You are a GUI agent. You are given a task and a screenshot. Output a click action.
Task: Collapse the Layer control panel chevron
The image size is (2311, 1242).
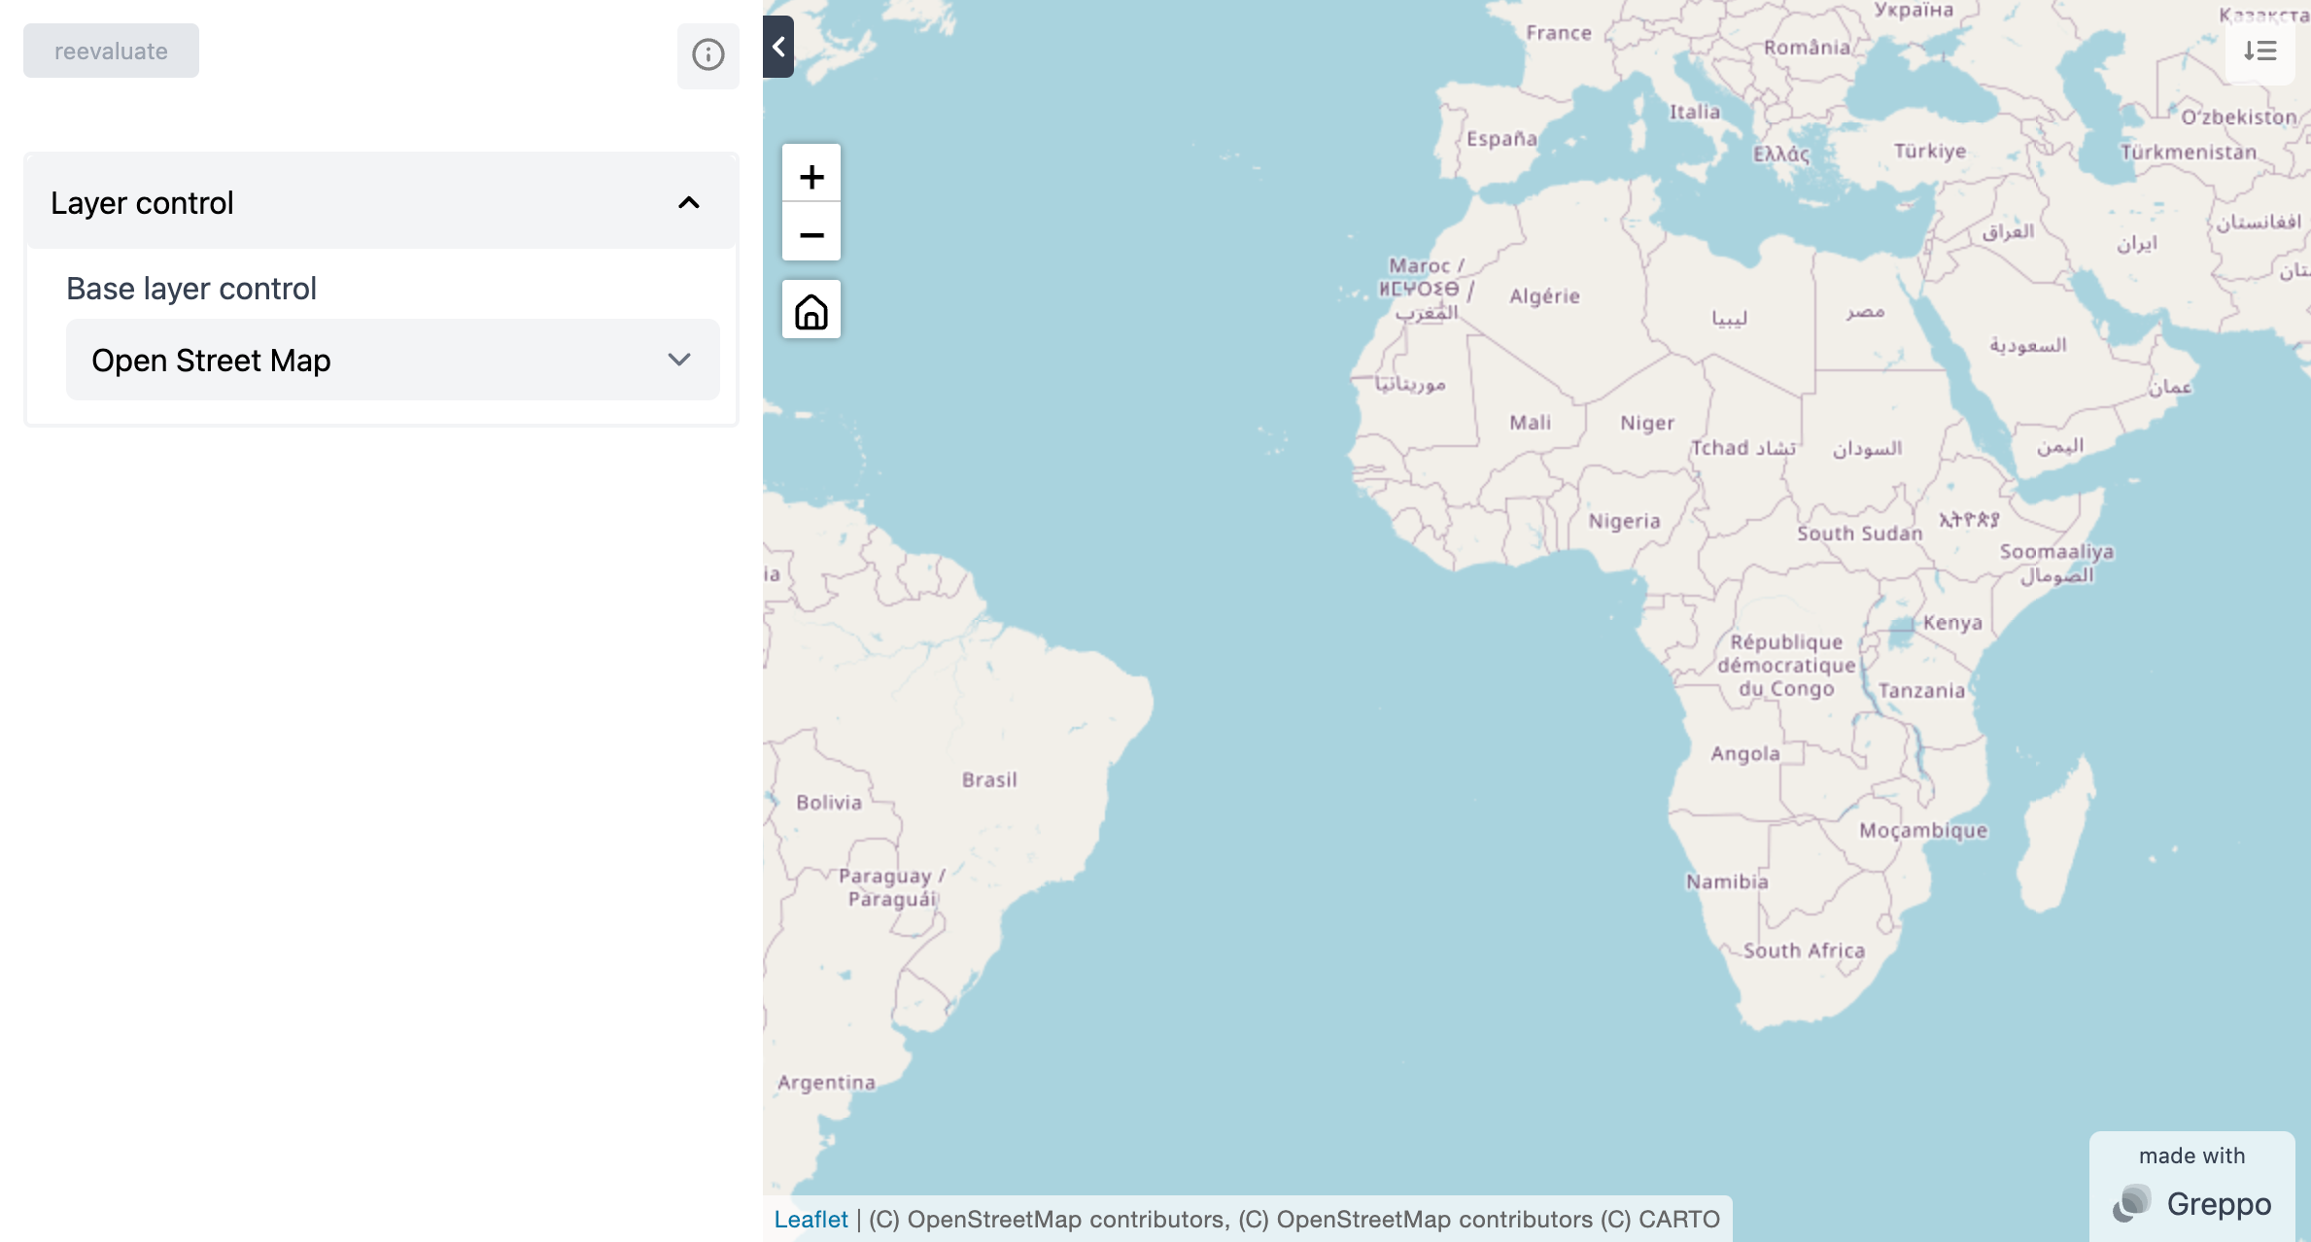click(x=688, y=202)
